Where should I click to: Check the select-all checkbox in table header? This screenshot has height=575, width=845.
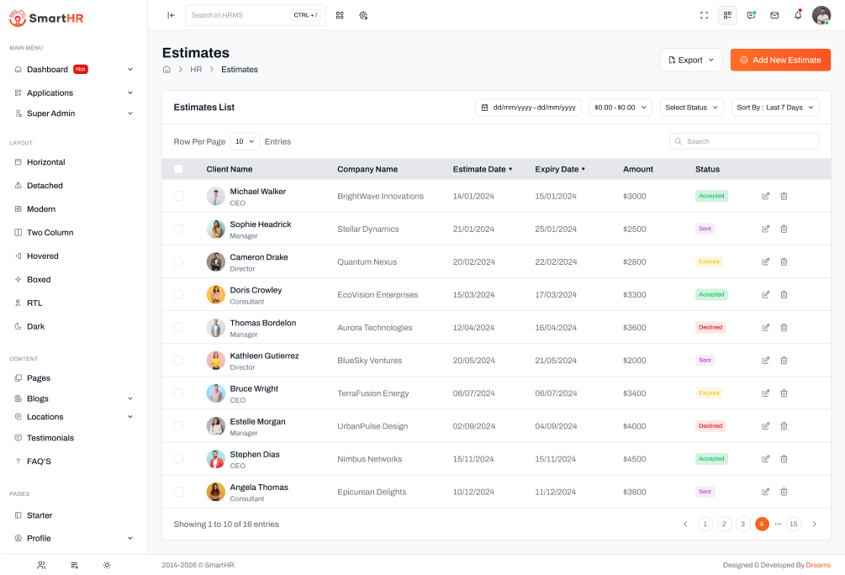(178, 169)
